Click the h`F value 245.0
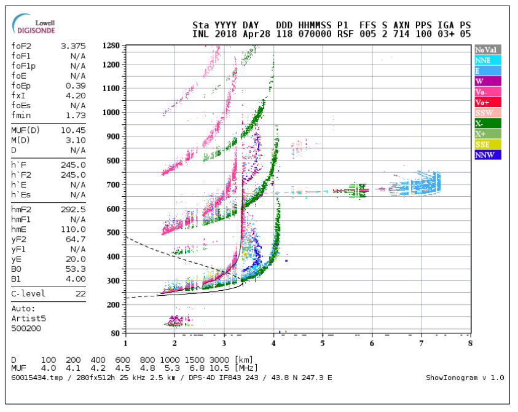Screen dimensions: 518x412 pos(73,165)
